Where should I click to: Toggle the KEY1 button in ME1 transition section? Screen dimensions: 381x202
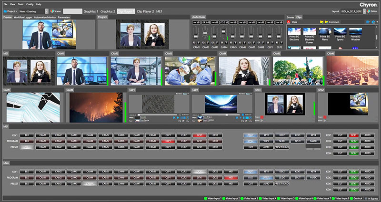[266, 135]
